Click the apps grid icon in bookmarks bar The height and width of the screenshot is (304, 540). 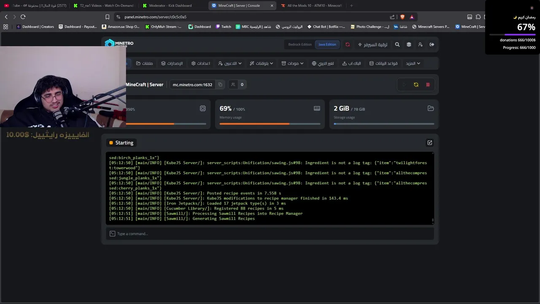tap(5, 27)
